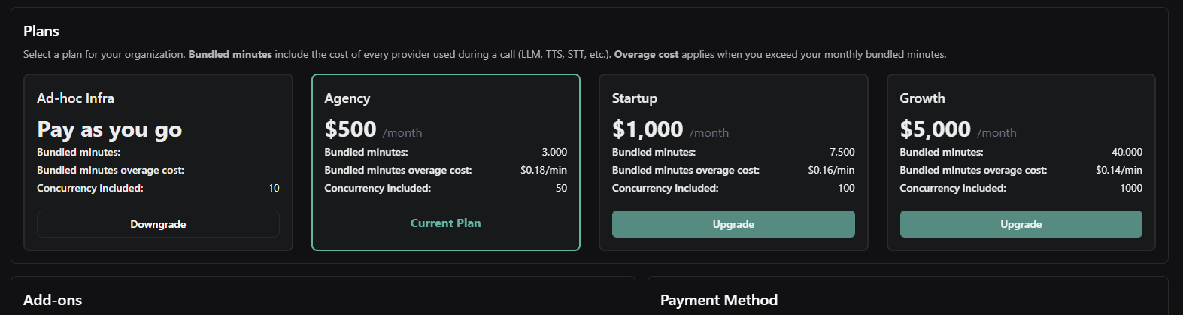The height and width of the screenshot is (315, 1183).
Task: Click the $0.18/min overage cost value
Action: pos(544,170)
